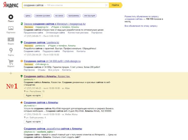188x140 pixels.
Task: Open the Карты (Maps) pin icon
Action: [11, 51]
